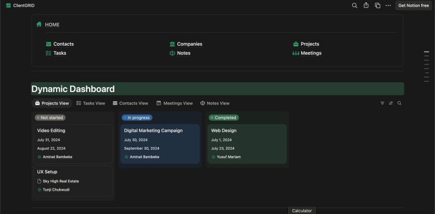Click the Tasks checklist icon
Screen dimensions: 435x214
48,53
